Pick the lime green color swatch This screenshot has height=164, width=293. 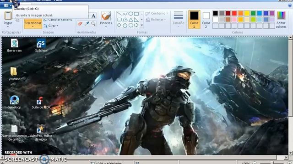tap(253, 20)
